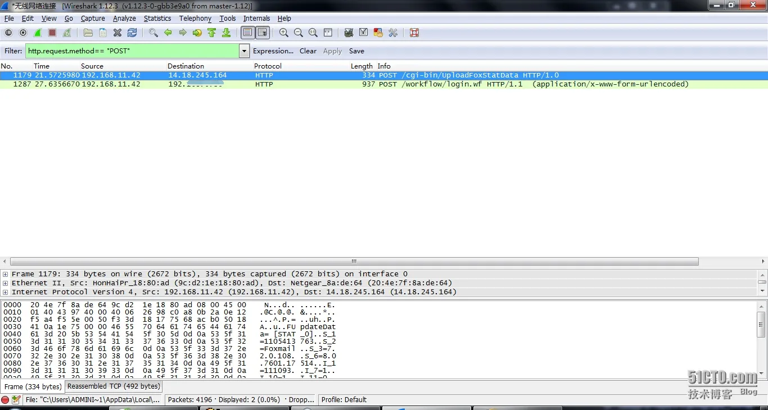Click the Expression... button

click(x=273, y=51)
